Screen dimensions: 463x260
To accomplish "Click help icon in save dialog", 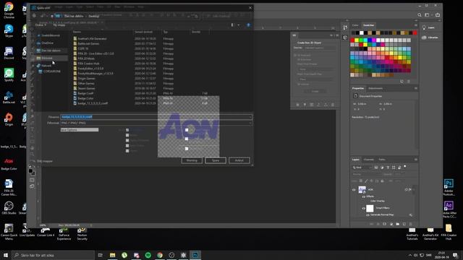I will pos(248,25).
